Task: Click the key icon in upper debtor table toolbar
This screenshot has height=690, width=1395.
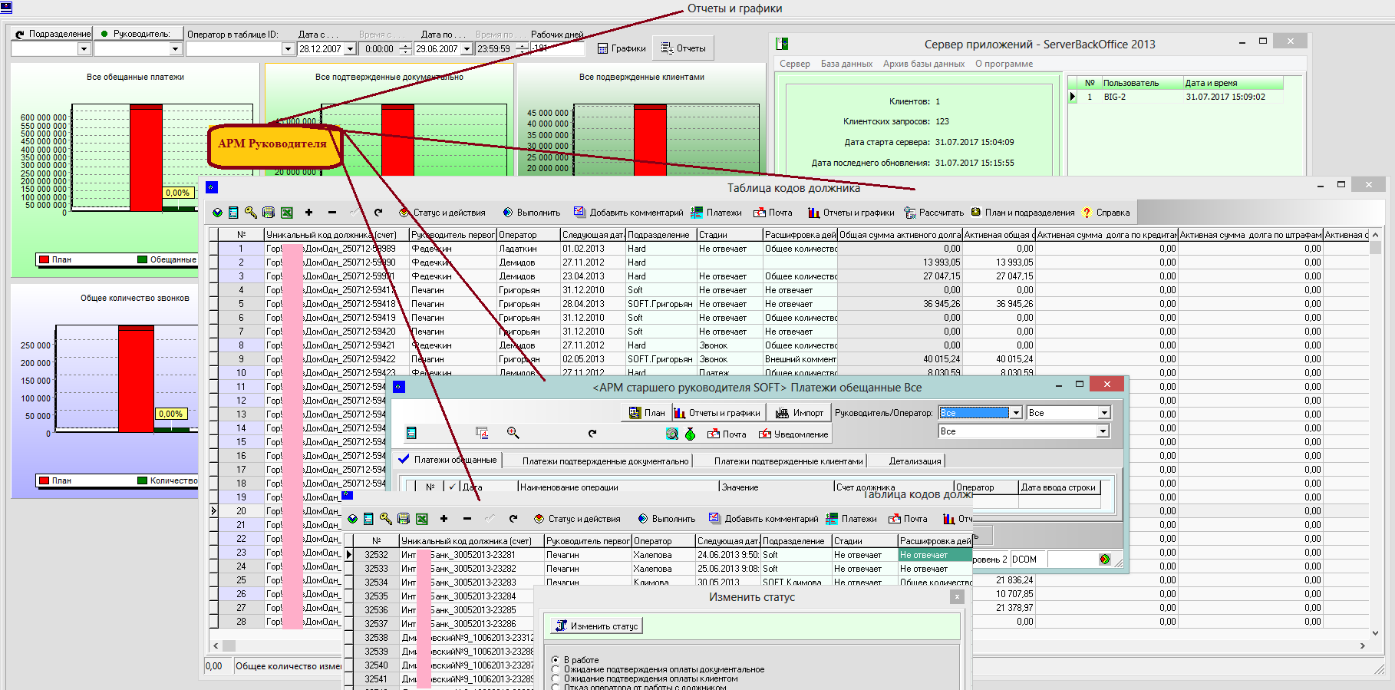Action: 251,213
